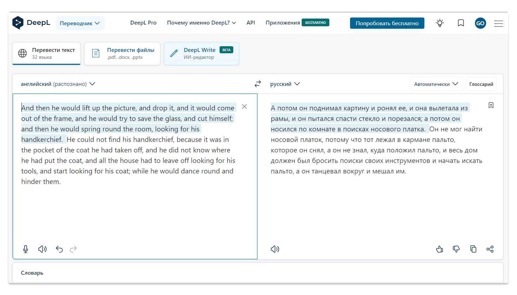Open saved translations bookmark icon

coord(461,23)
